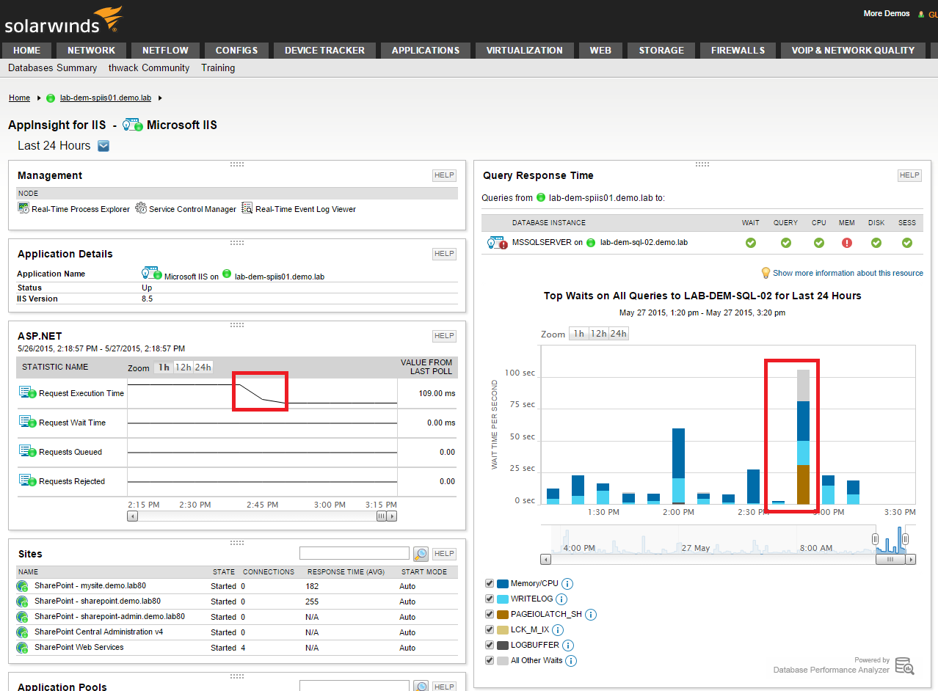
Task: Open the STORAGE tab
Action: [x=661, y=50]
